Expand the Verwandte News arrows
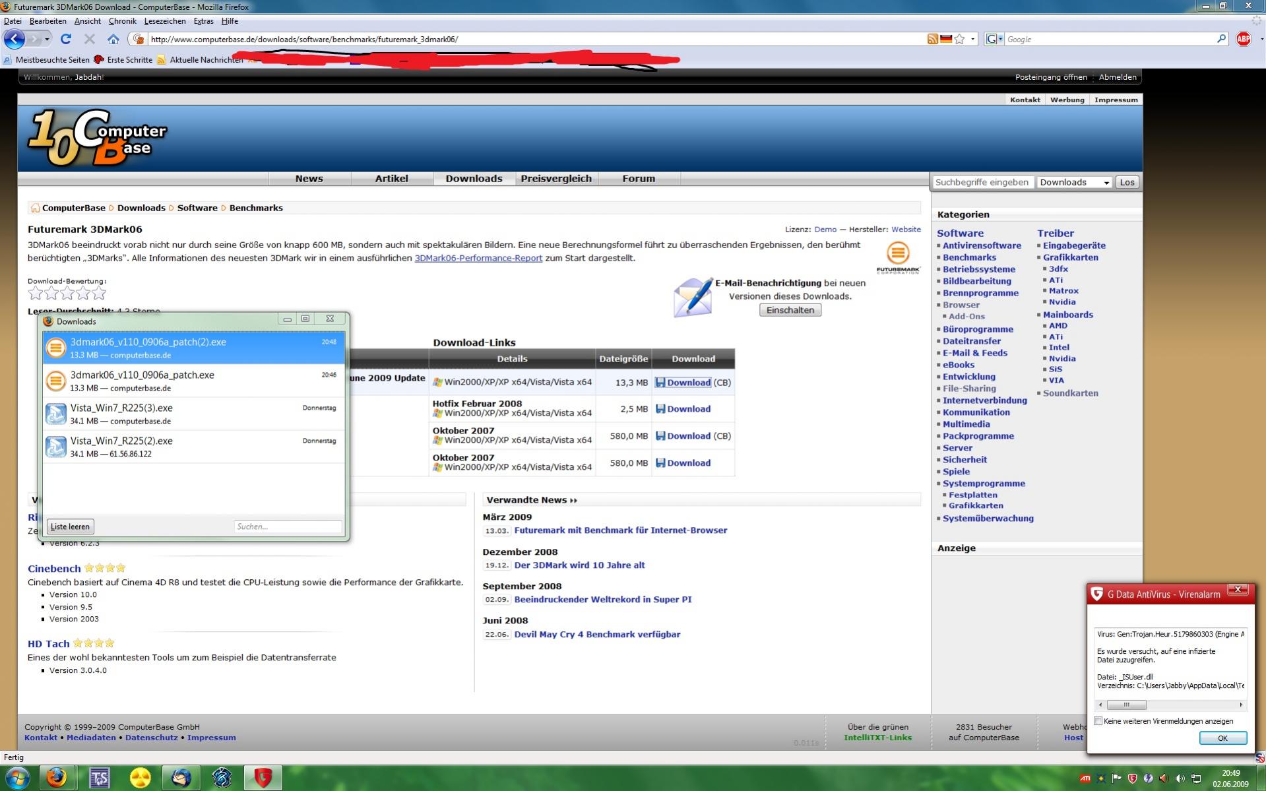Screen dimensions: 1266x791 tap(573, 500)
